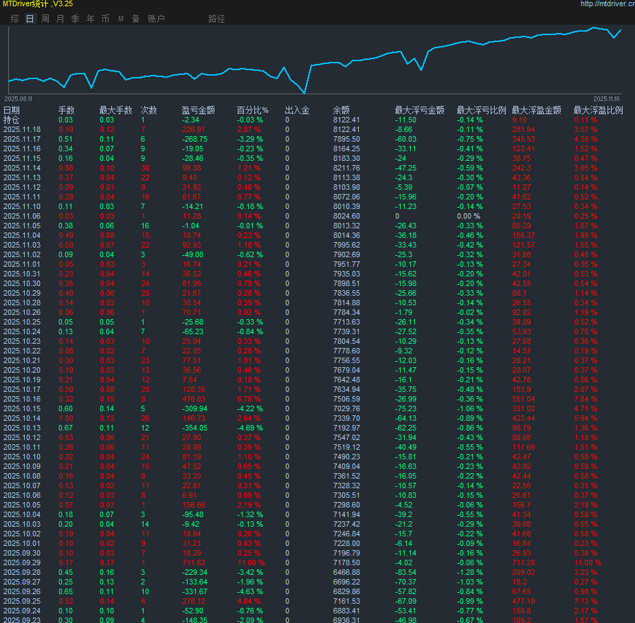The image size is (635, 623).
Task: Select the 日 daily statistics tab
Action: (x=30, y=19)
